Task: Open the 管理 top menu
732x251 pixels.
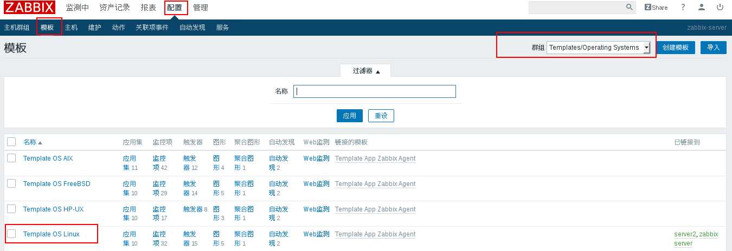Action: [x=201, y=8]
